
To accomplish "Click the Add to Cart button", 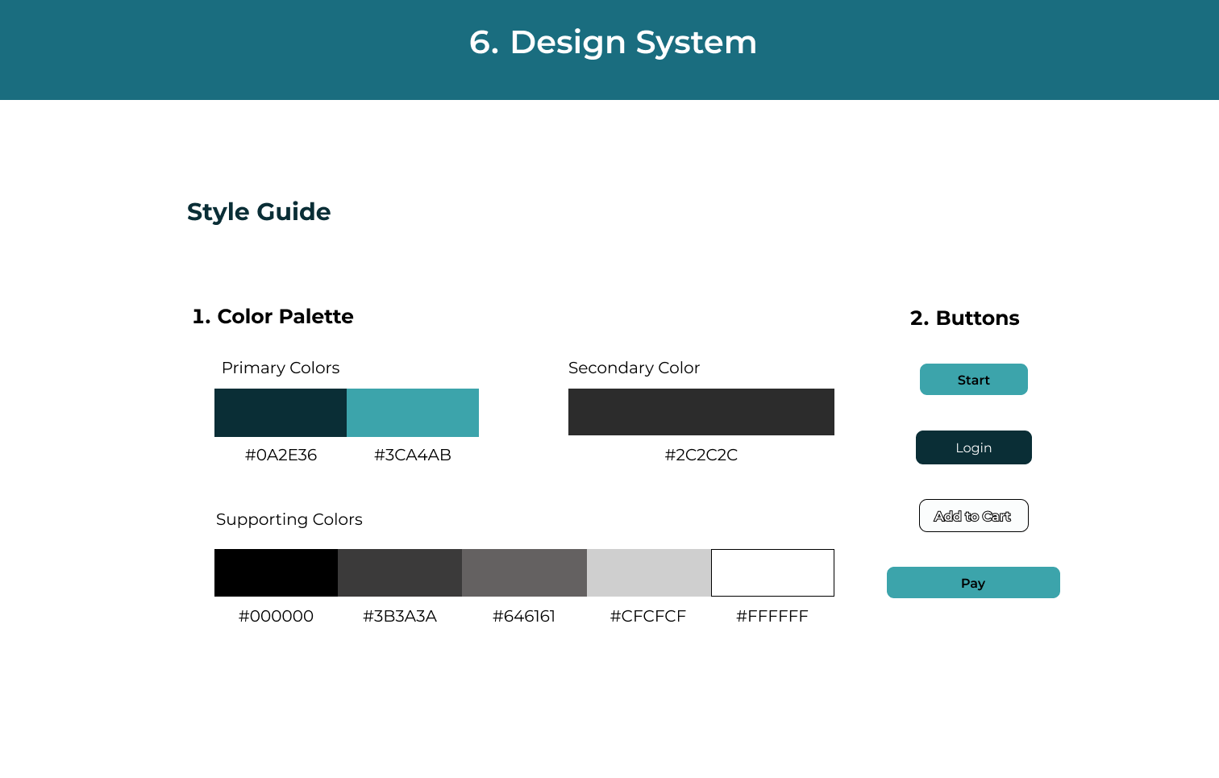I will click(973, 516).
